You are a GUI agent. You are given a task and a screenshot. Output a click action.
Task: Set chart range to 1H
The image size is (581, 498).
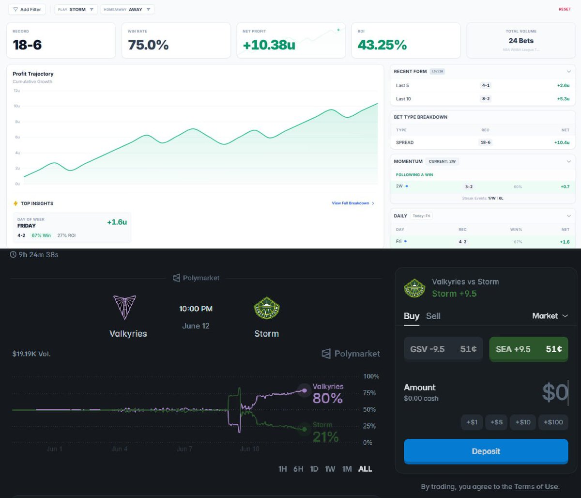pos(283,469)
